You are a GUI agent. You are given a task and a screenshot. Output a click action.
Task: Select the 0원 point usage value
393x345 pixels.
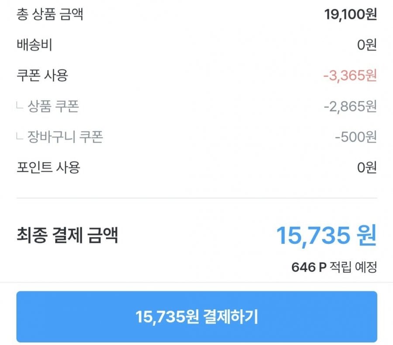[x=366, y=167]
